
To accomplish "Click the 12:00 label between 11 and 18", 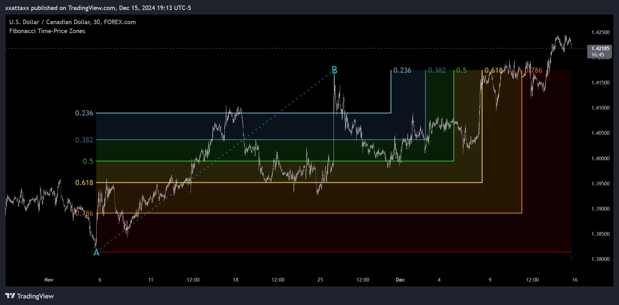I will (x=193, y=280).
